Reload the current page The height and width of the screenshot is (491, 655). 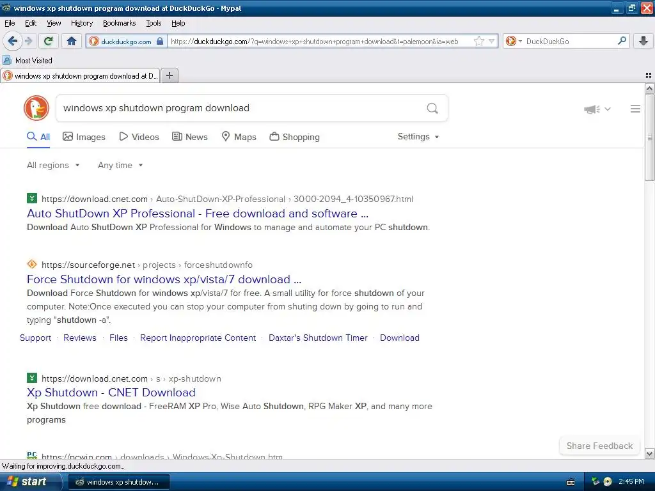49,41
